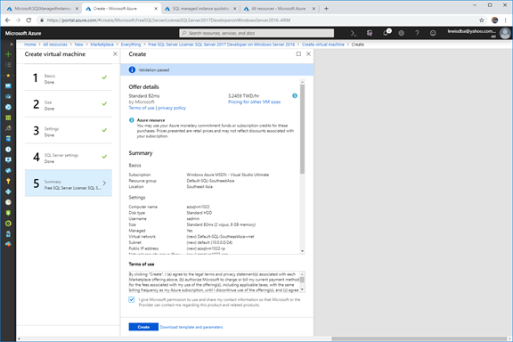Click the Marketplace breadcrumb link
513x342 pixels.
pos(102,45)
